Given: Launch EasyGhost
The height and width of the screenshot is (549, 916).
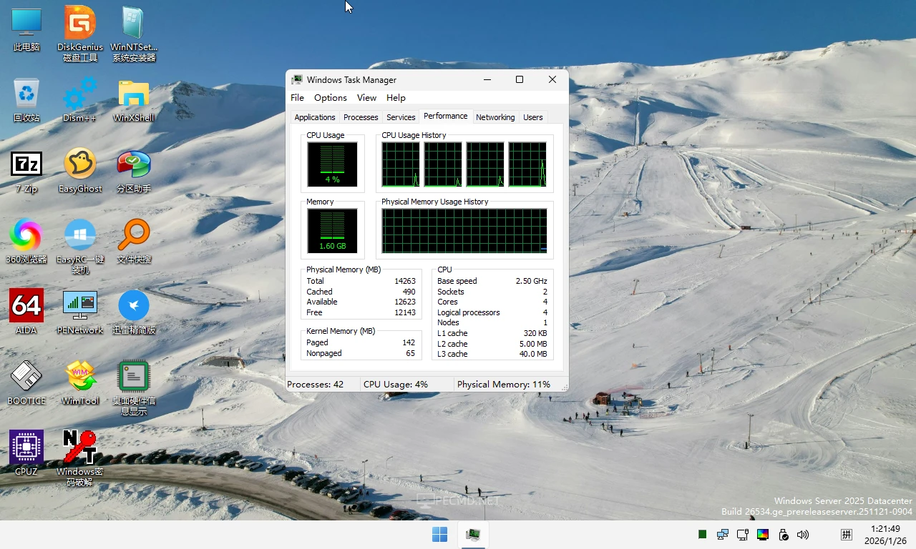Looking at the screenshot, I should [x=79, y=164].
